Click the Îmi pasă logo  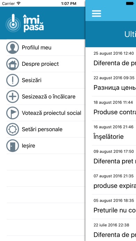25,23
